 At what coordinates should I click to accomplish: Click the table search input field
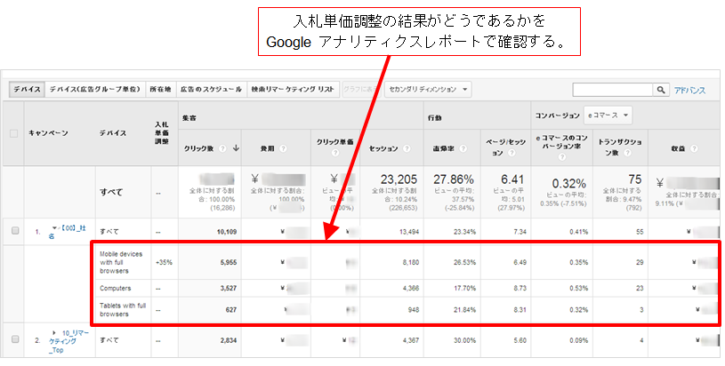coord(612,90)
